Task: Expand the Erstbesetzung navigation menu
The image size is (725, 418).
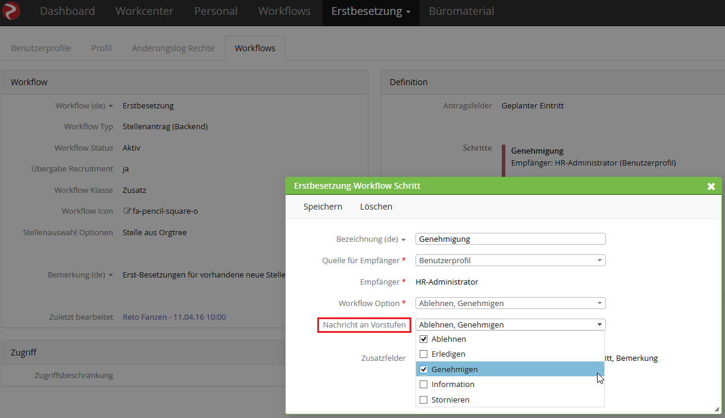Action: tap(371, 11)
